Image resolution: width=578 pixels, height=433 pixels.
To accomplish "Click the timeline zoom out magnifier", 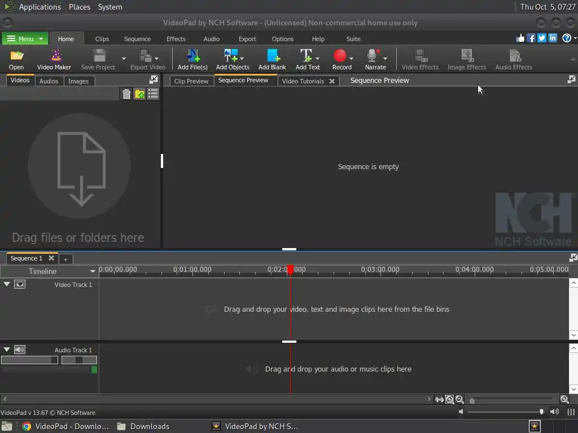I will click(x=459, y=400).
